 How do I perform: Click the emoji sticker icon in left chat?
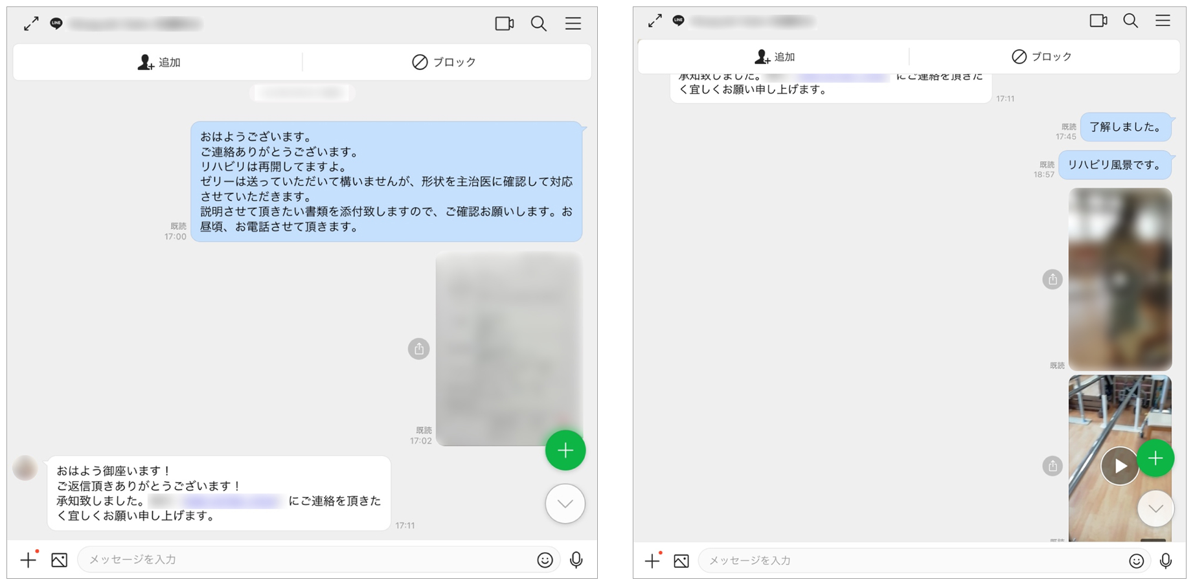545,560
